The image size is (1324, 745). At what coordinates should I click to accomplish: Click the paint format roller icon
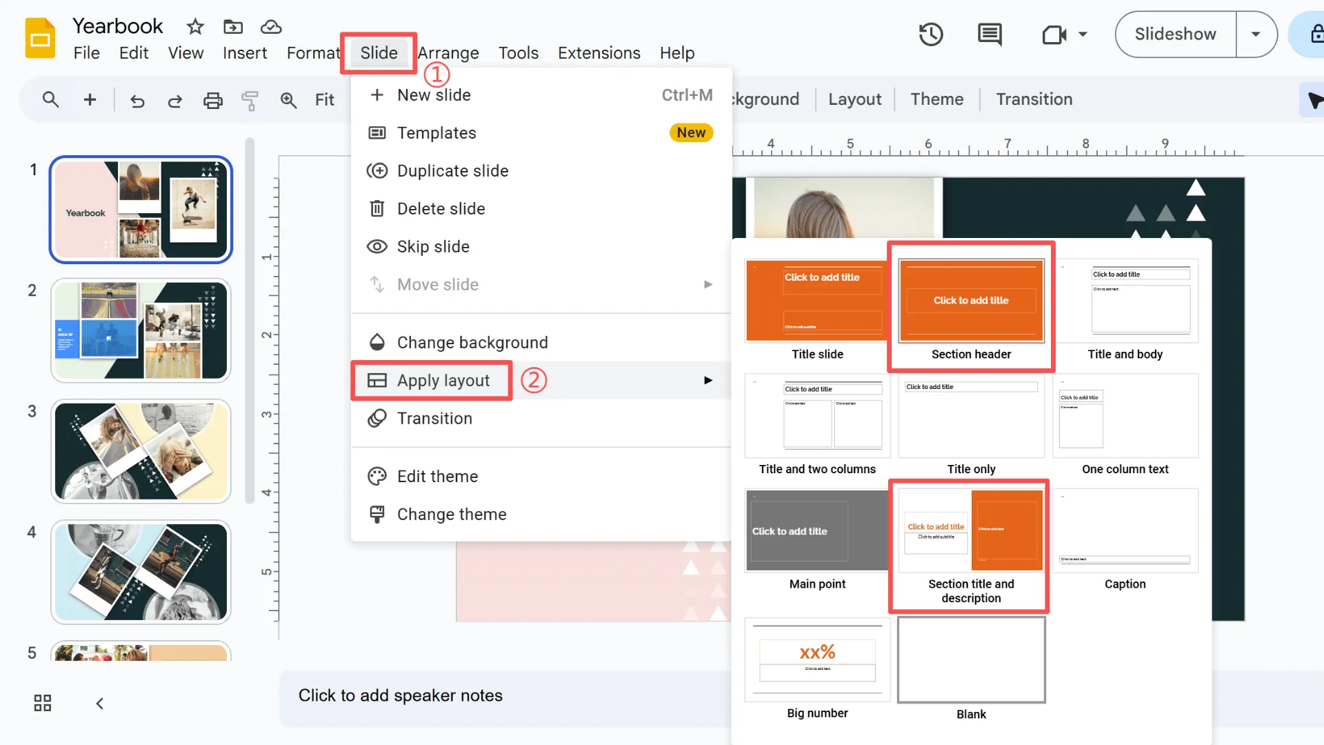(250, 101)
